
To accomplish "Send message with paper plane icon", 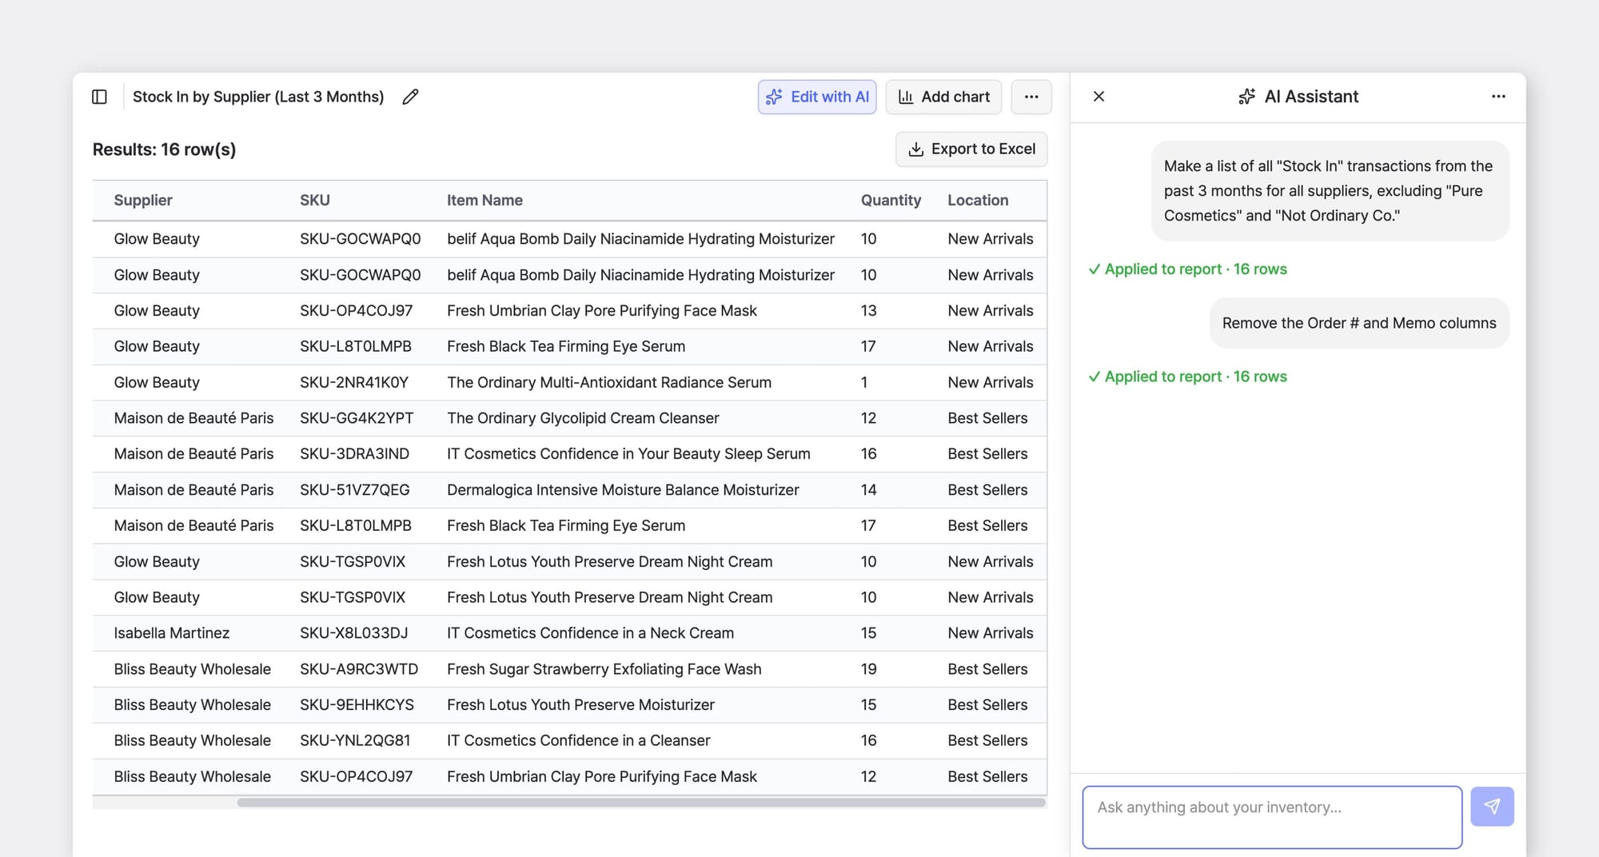I will pos(1492,807).
